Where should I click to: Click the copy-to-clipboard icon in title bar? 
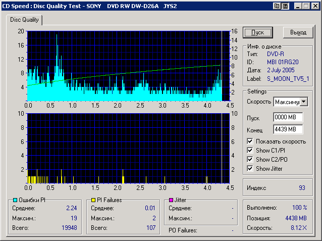[x=277, y=6]
